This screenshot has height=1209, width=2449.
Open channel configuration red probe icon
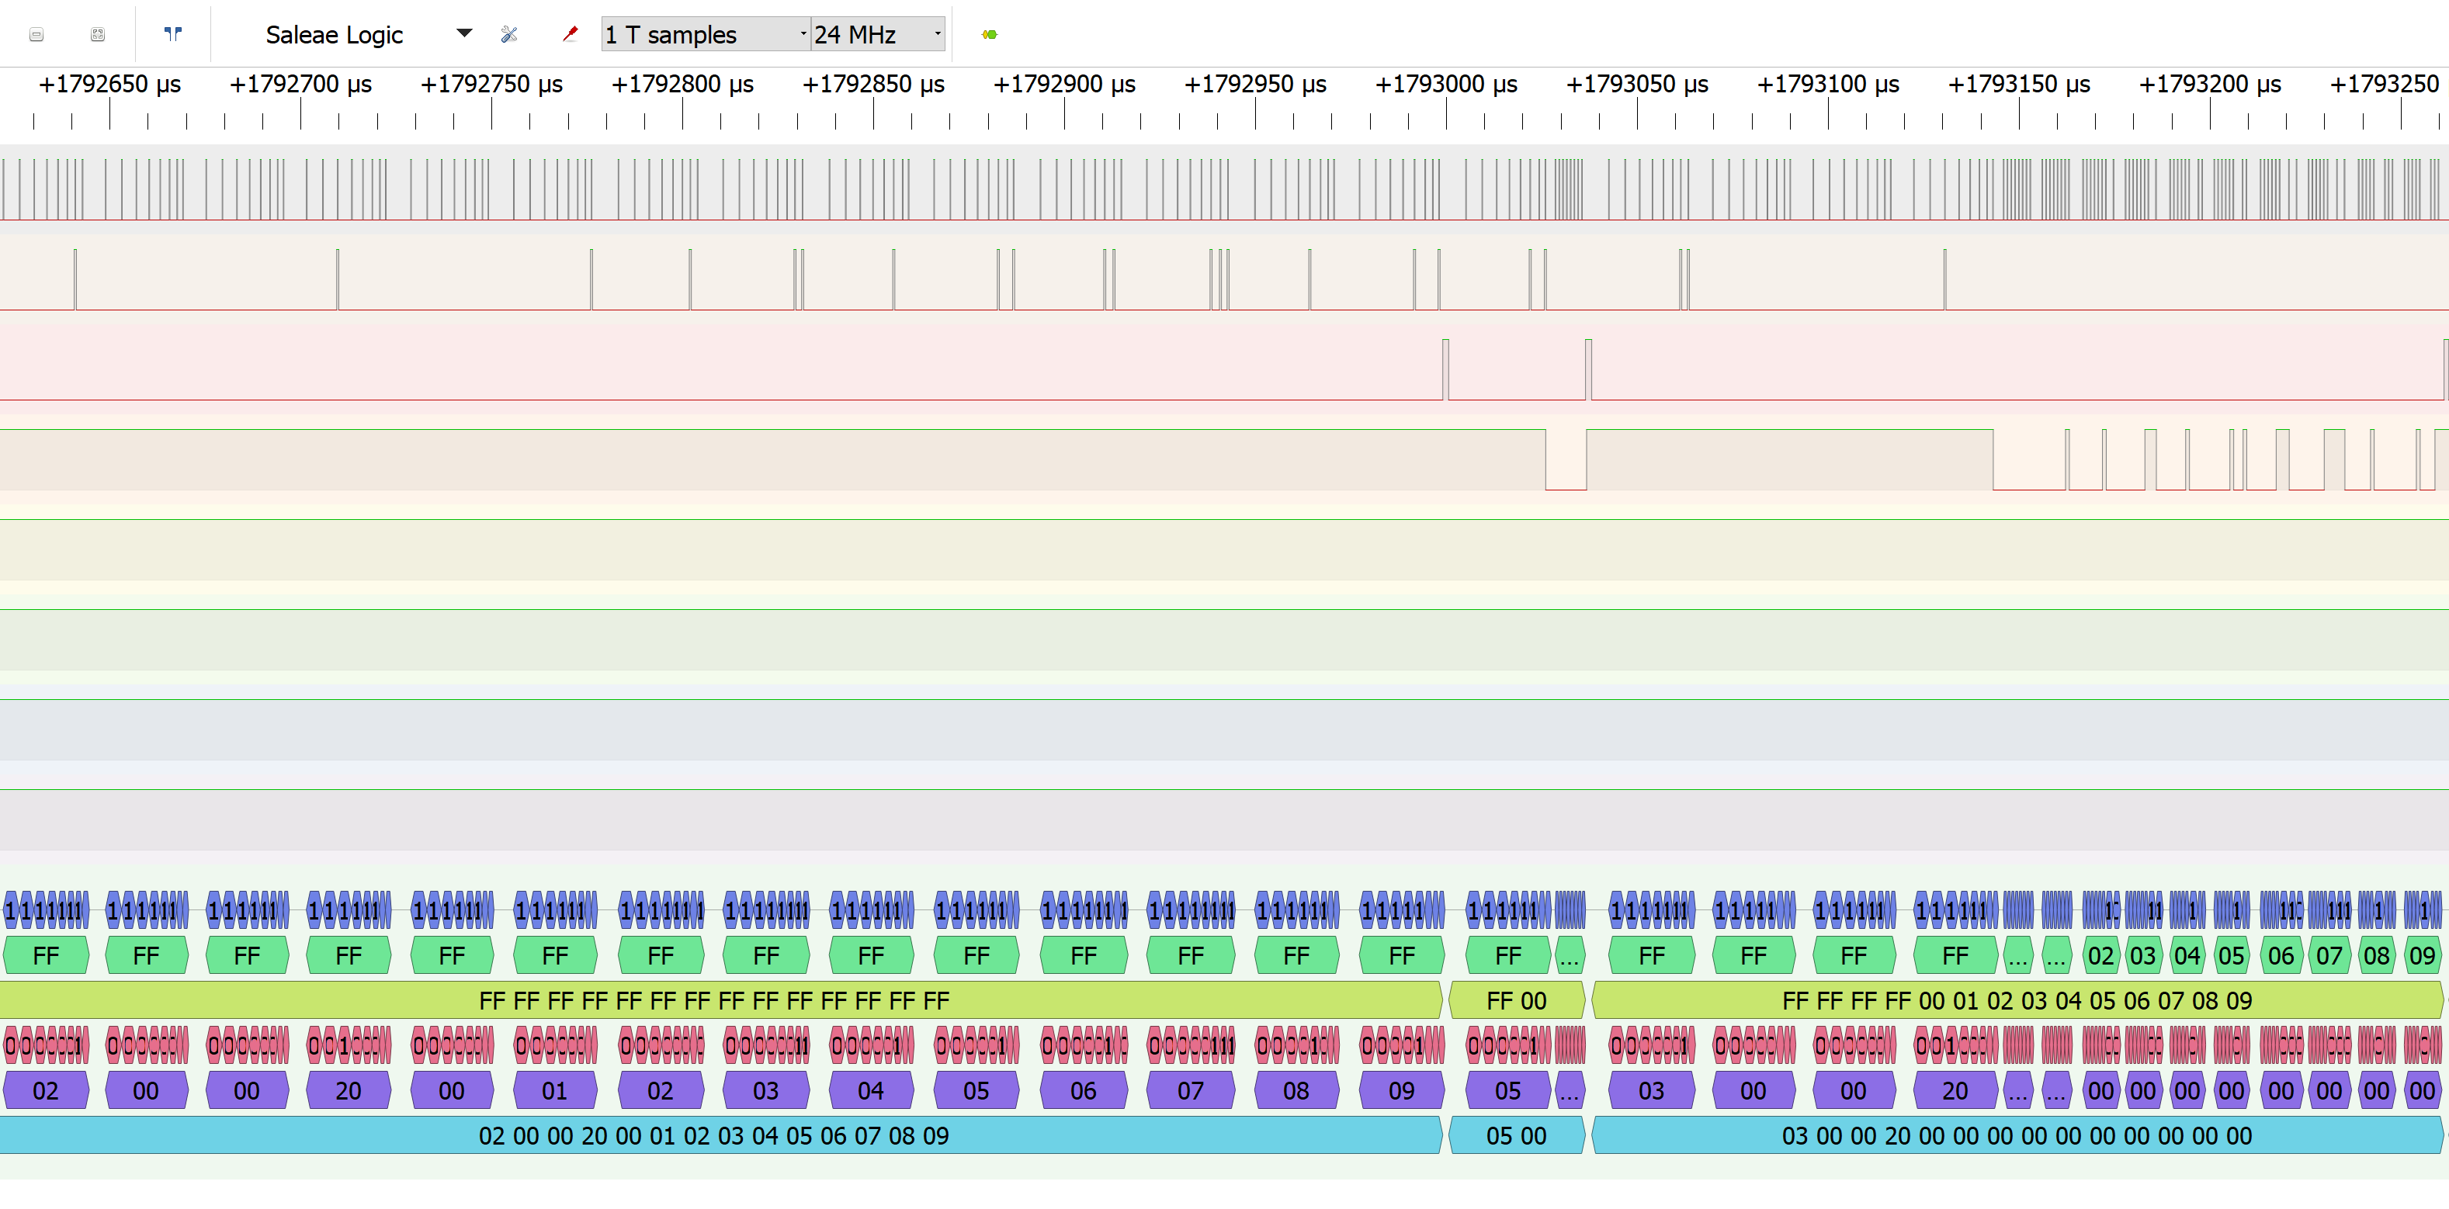(570, 35)
